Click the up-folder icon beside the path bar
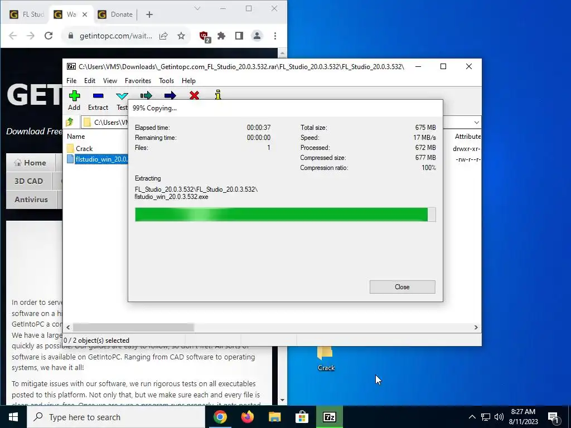Image resolution: width=571 pixels, height=428 pixels. 70,122
